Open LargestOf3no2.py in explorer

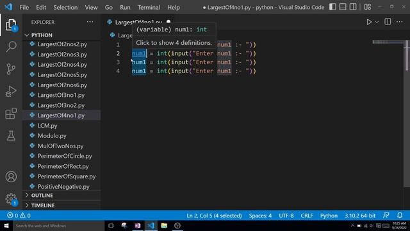tap(61, 105)
